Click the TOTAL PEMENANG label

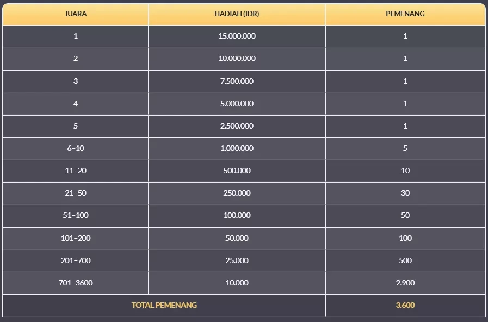164,305
